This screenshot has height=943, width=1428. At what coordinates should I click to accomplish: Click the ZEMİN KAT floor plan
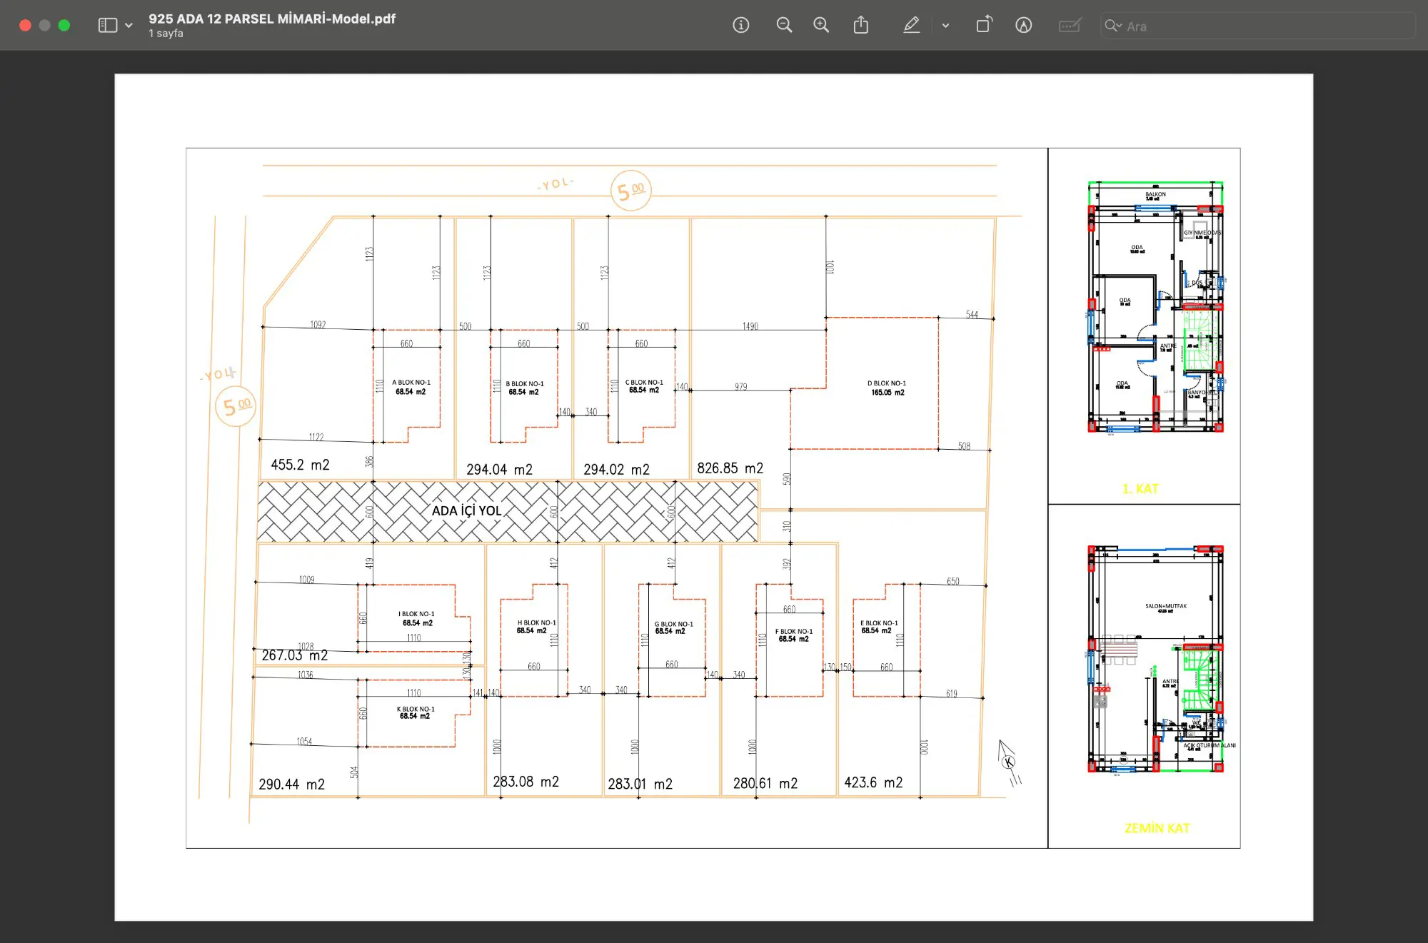tap(1155, 659)
